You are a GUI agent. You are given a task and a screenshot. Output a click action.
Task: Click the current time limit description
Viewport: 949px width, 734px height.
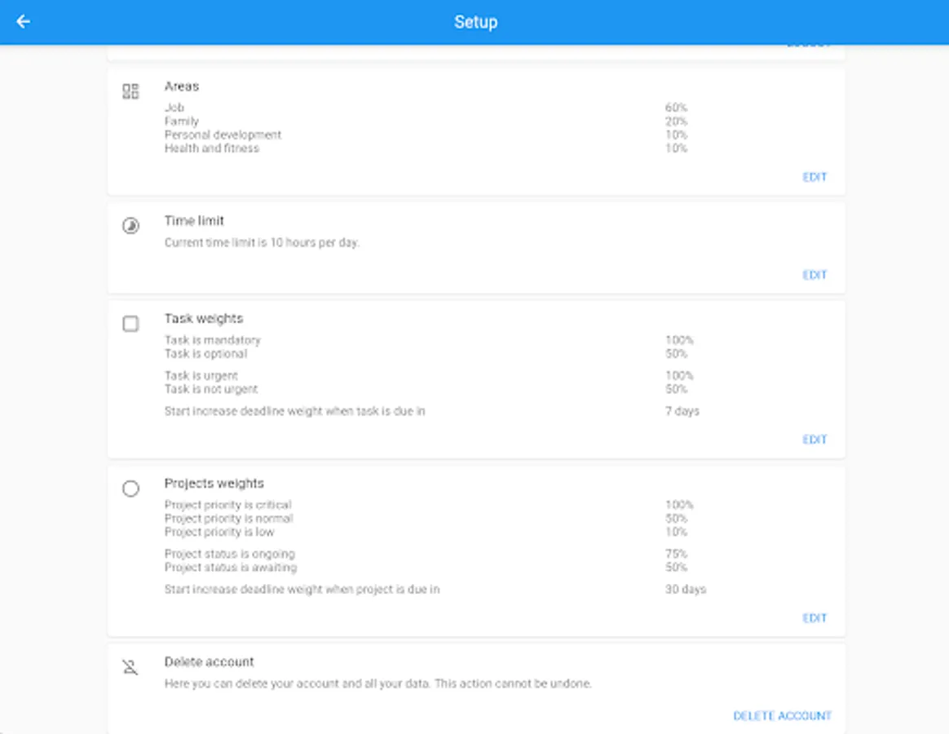point(262,243)
